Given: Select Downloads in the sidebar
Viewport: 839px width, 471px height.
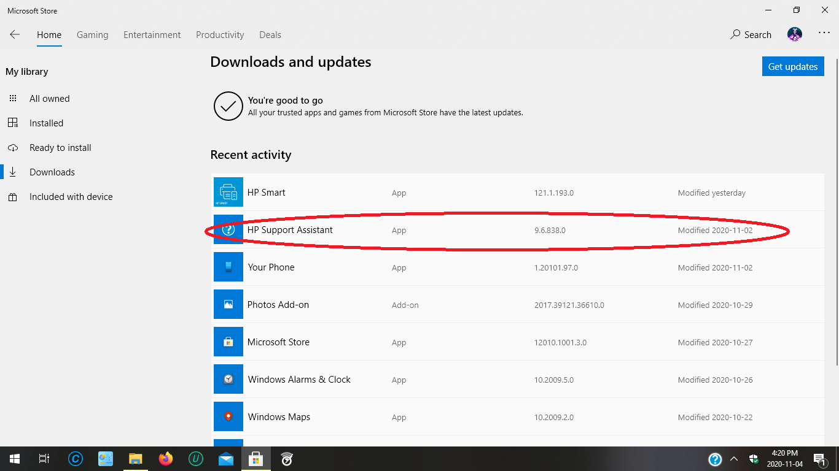Looking at the screenshot, I should point(52,172).
